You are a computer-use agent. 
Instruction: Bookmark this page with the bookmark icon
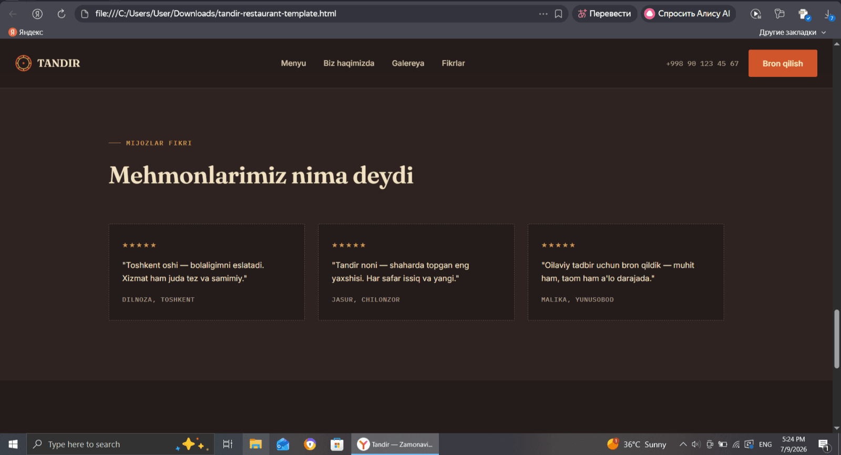559,14
